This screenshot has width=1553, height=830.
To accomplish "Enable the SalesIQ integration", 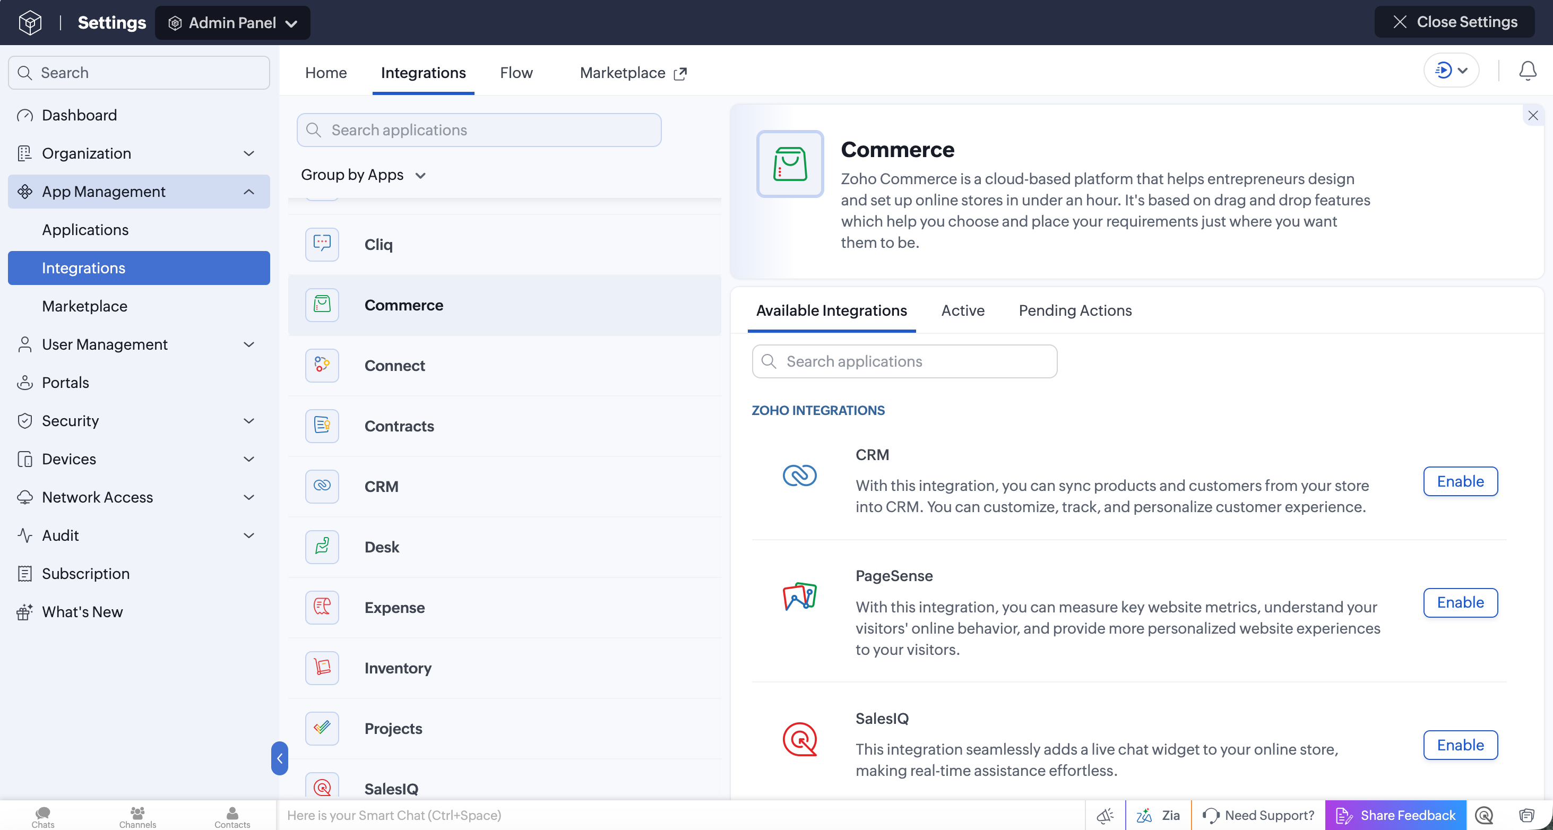I will point(1460,745).
